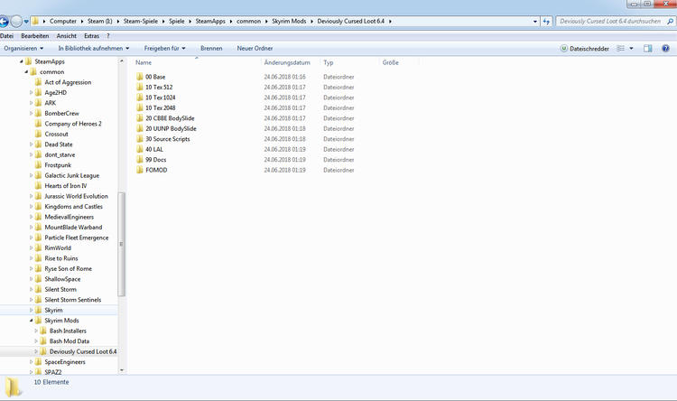Screen dimensions: 677x401
Task: Click the change view icon
Action: pyautogui.click(x=621, y=49)
